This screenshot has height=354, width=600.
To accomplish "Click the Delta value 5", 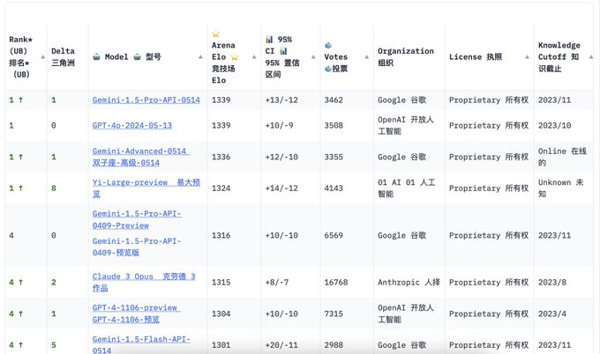I will (x=54, y=345).
